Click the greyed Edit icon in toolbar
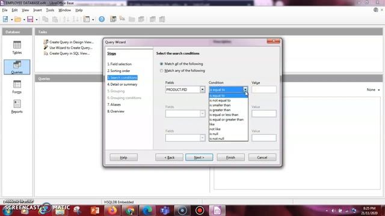The width and height of the screenshot is (385, 216). pos(141,19)
